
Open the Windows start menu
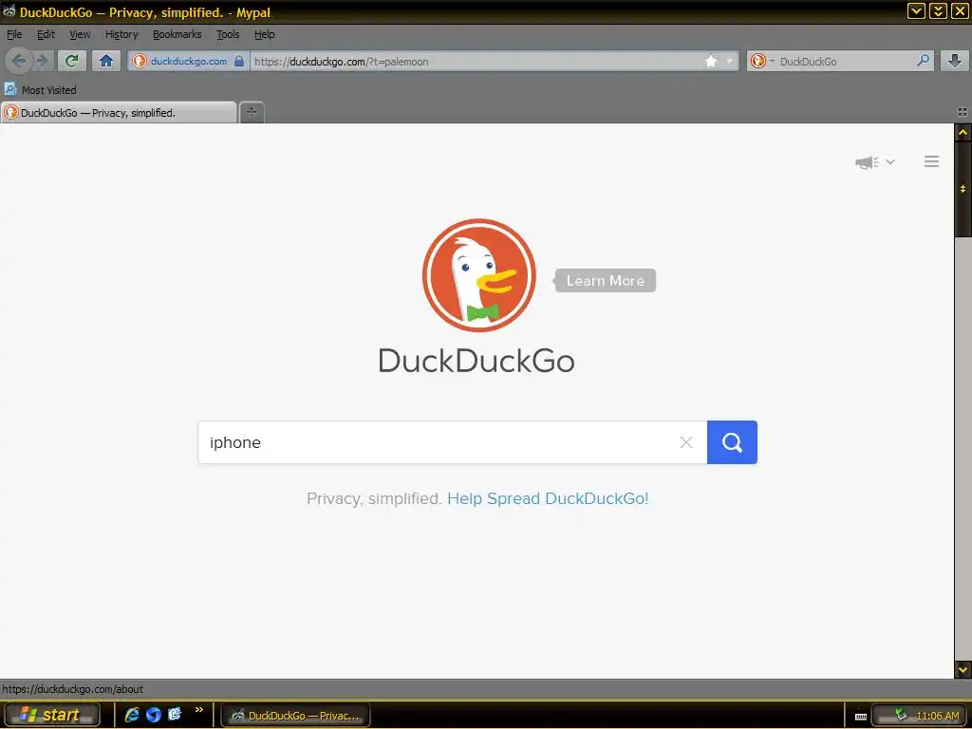point(52,715)
